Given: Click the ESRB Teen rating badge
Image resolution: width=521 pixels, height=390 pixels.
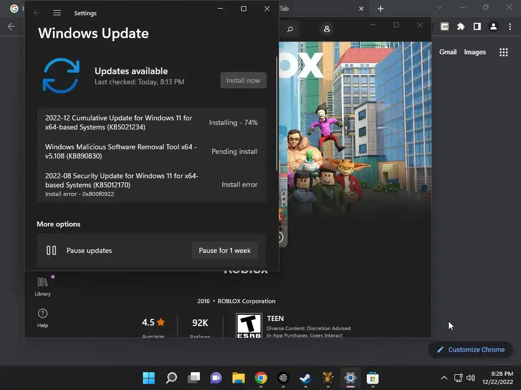Looking at the screenshot, I should [x=249, y=326].
